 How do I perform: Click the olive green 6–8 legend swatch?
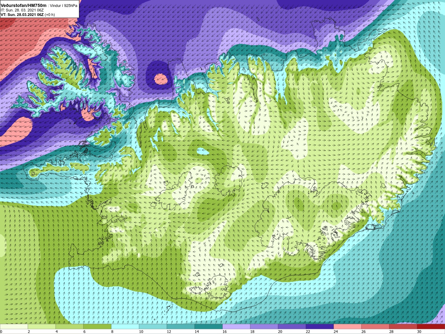[x=97, y=327]
